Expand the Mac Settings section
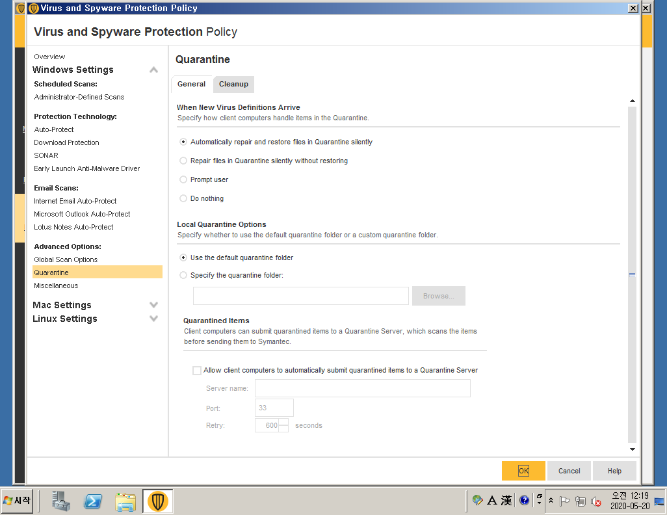This screenshot has height=515, width=667. pyautogui.click(x=153, y=305)
